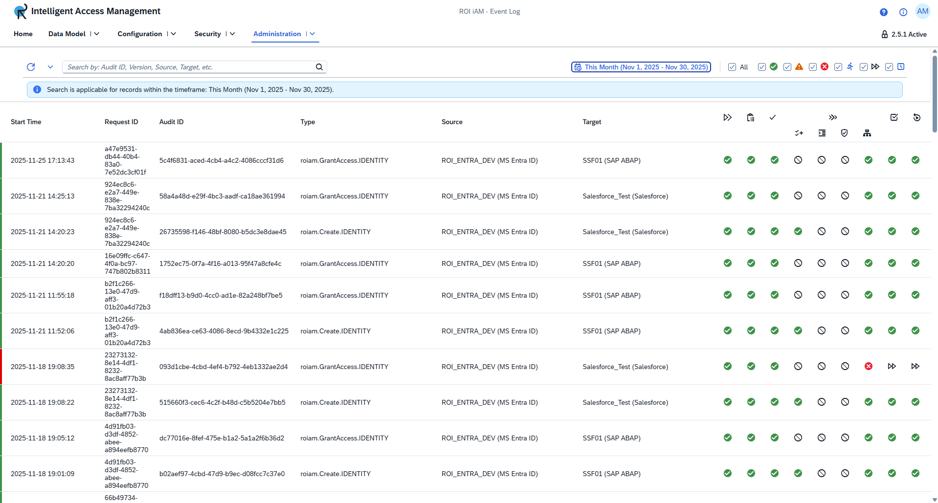Open the Configuration menu
This screenshot has height=503, width=938.
(146, 34)
